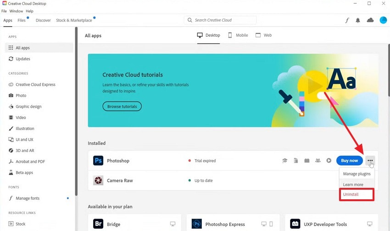Switch to the Apps tab
The image size is (390, 231).
pyautogui.click(x=8, y=20)
